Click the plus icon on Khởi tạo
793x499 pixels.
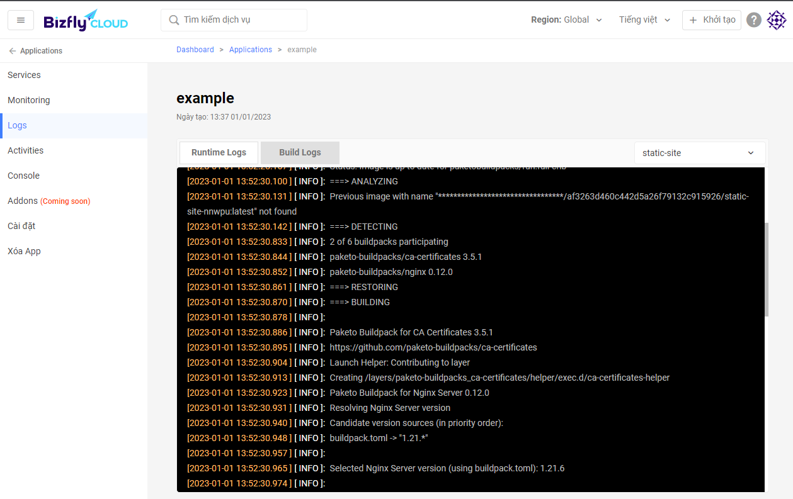[x=693, y=20]
